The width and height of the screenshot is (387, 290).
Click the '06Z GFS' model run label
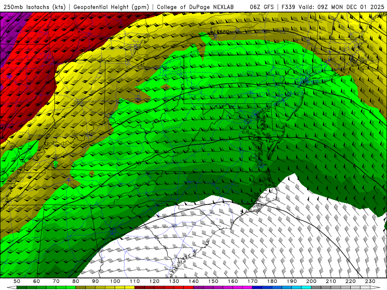(x=262, y=7)
